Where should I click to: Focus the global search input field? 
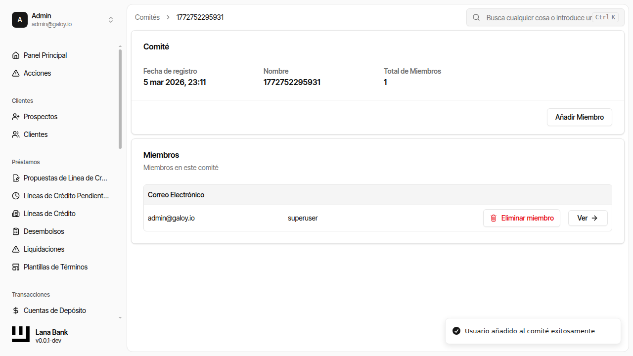[538, 17]
